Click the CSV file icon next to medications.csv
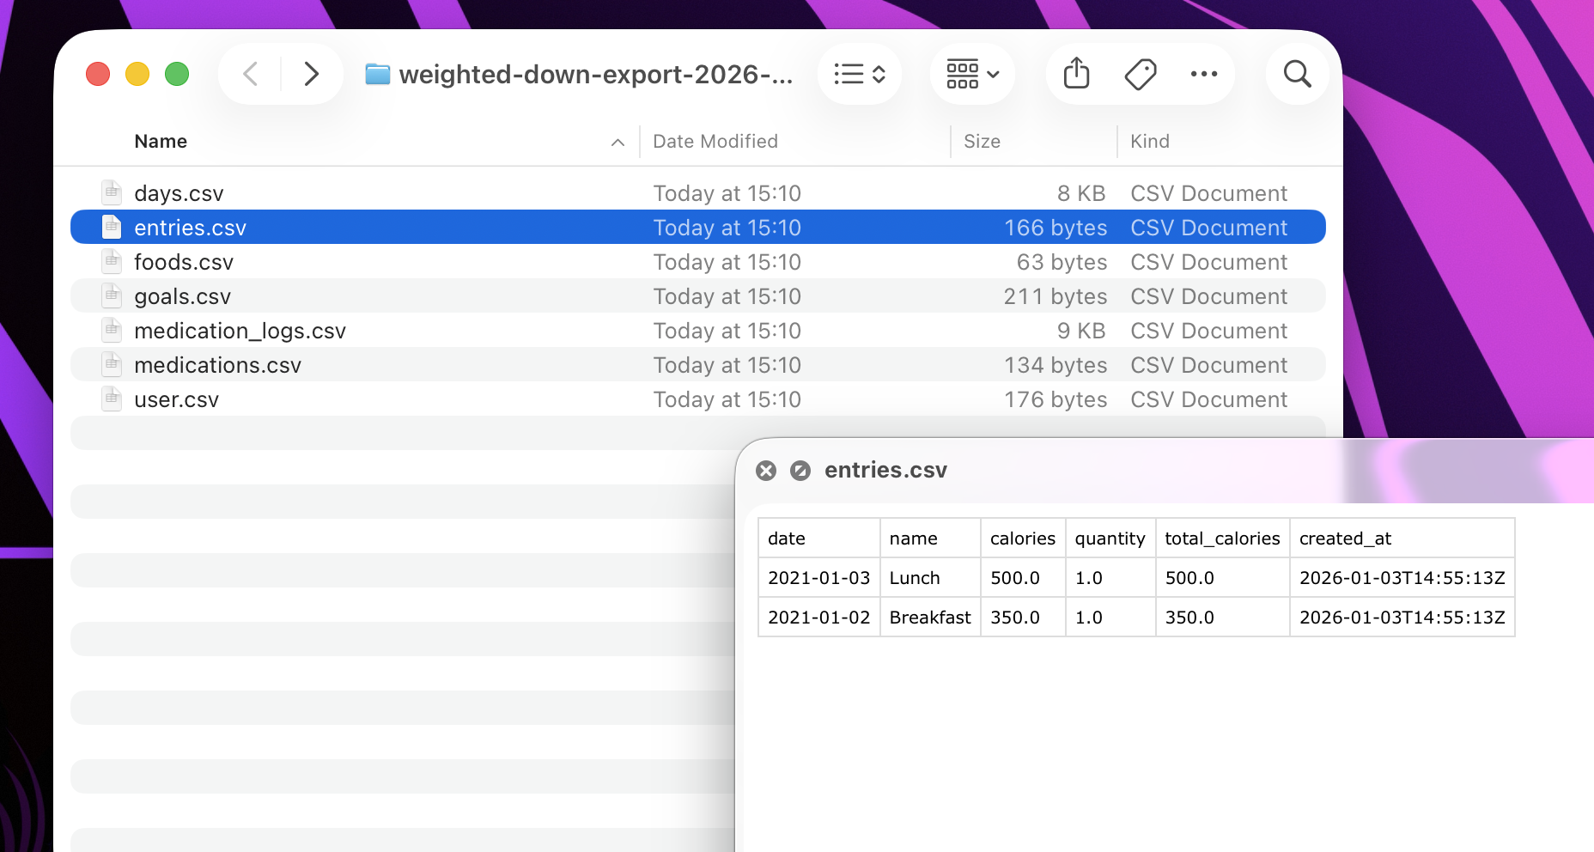Screen dimensions: 1594x852 tap(112, 364)
